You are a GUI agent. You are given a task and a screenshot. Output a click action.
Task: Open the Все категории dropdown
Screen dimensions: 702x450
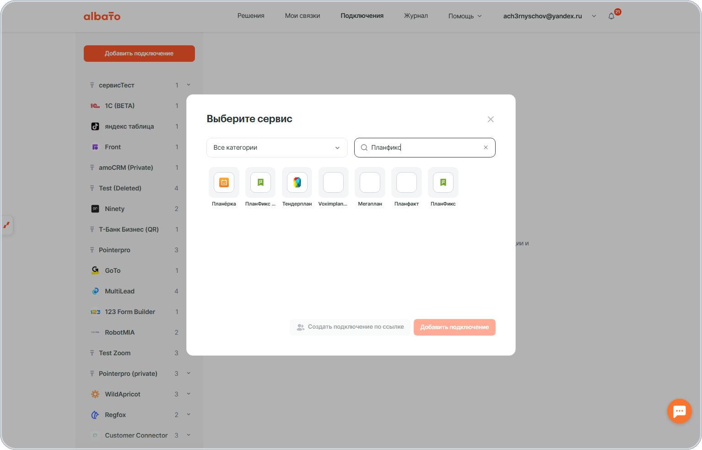(277, 147)
